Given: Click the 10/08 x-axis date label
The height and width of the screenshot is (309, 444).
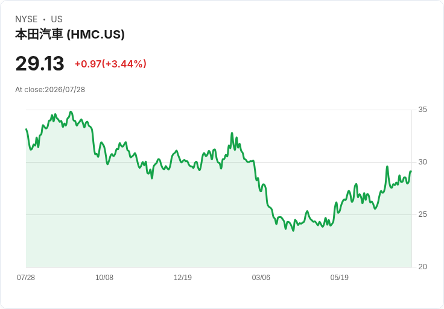Looking at the screenshot, I should [104, 278].
